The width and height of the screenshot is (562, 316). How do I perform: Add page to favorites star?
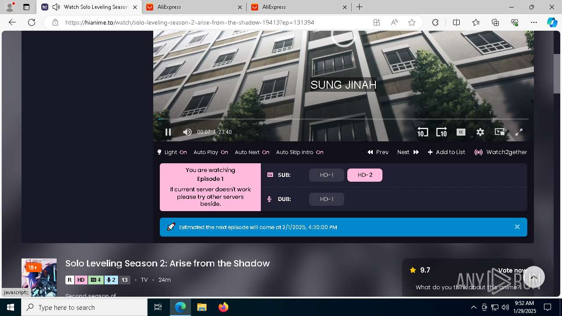[x=412, y=22]
